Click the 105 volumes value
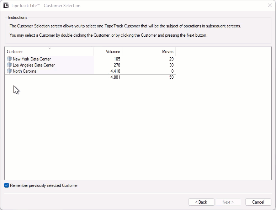Image resolution: width=276 pixels, height=210 pixels. click(x=117, y=59)
